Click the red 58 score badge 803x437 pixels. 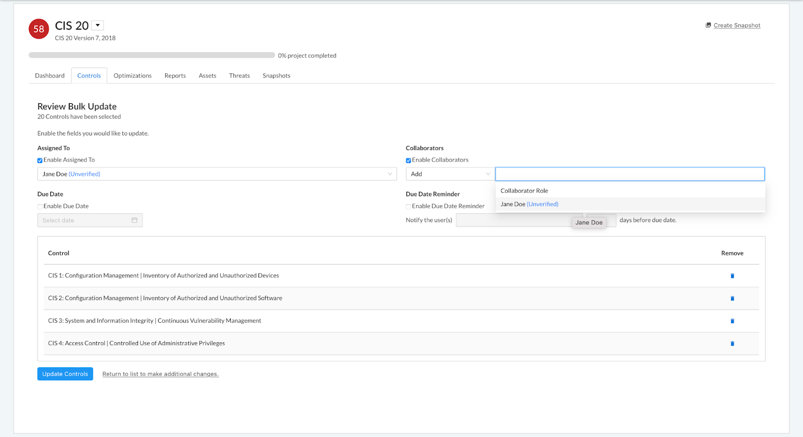(x=39, y=29)
